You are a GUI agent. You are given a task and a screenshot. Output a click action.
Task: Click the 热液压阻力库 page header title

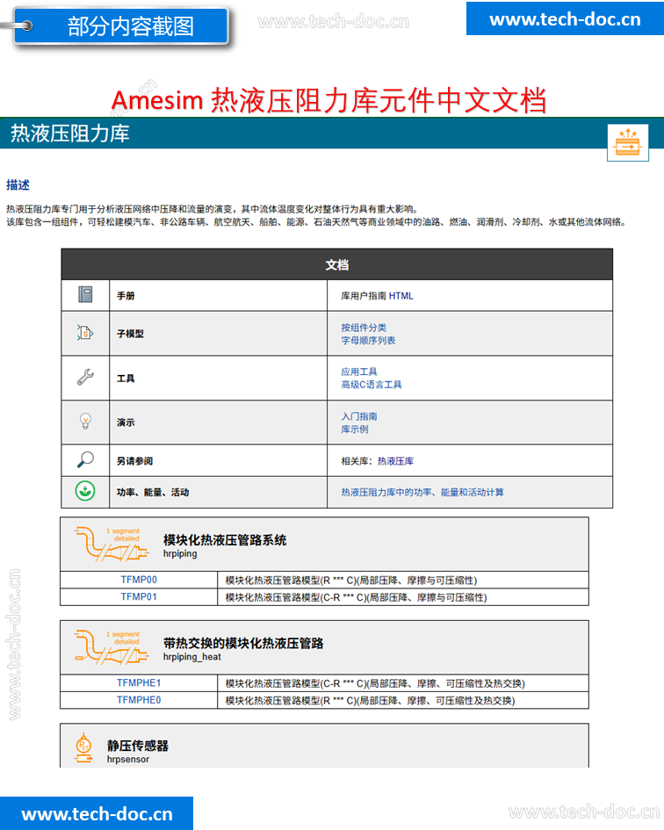pos(70,134)
